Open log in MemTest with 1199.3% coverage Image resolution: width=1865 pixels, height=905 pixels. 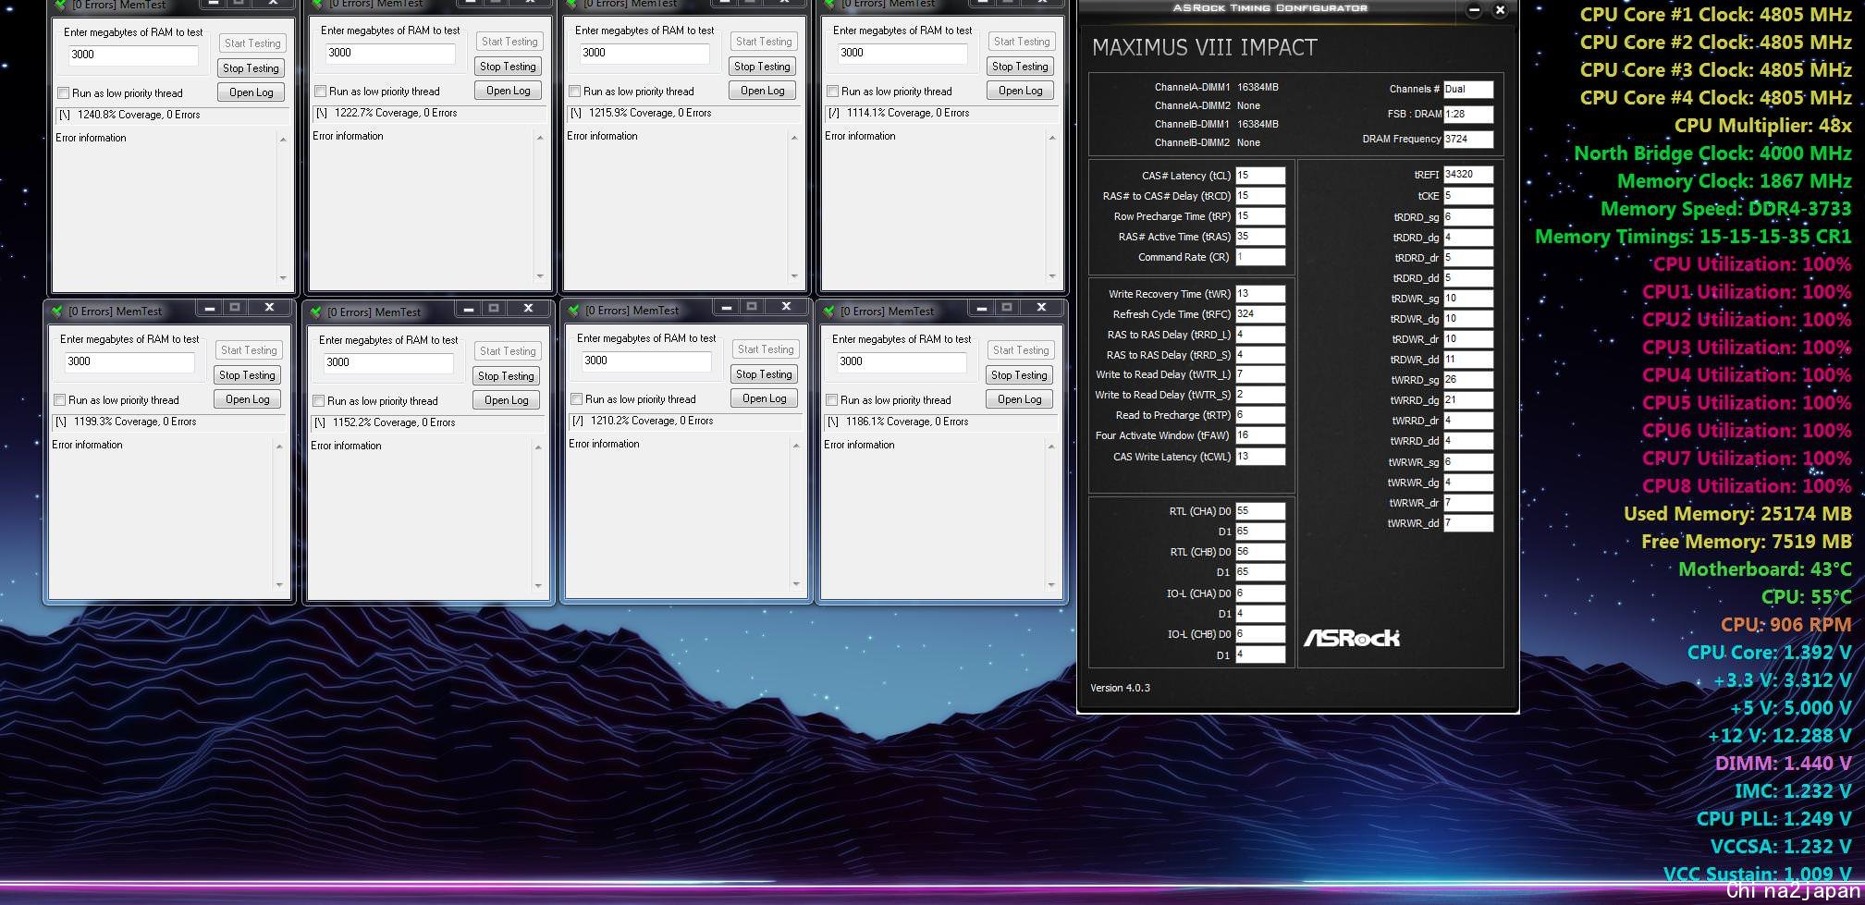(247, 399)
